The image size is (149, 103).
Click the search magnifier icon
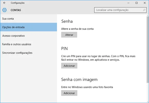(144, 10)
